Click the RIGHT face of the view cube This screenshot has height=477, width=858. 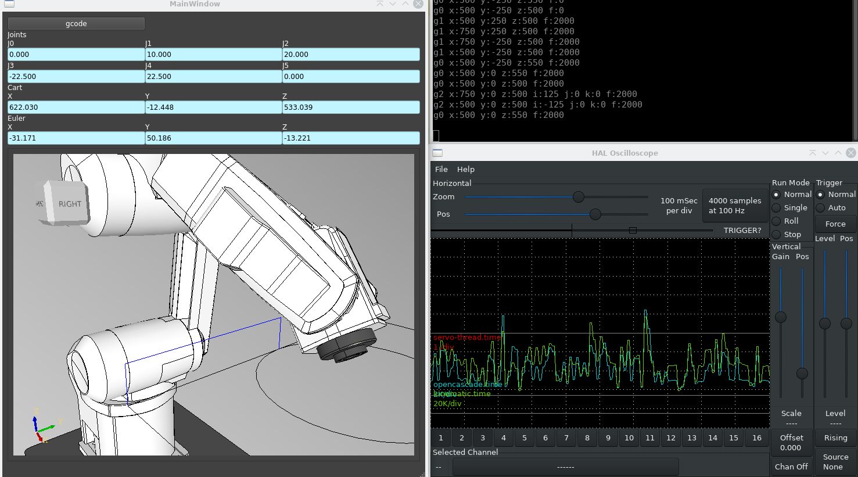(70, 204)
